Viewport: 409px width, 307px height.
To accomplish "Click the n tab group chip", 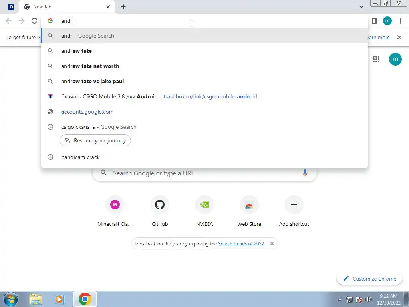I will pos(11,7).
